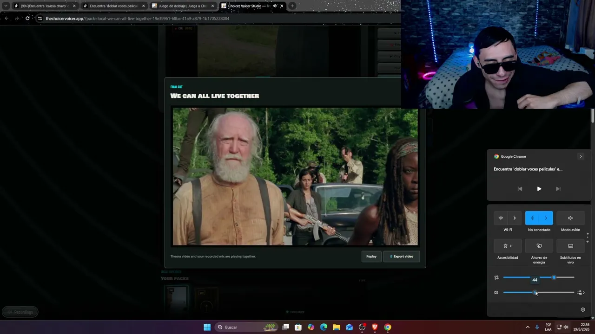The width and height of the screenshot is (595, 334).
Task: Open the Recordings button
Action: pos(20,312)
